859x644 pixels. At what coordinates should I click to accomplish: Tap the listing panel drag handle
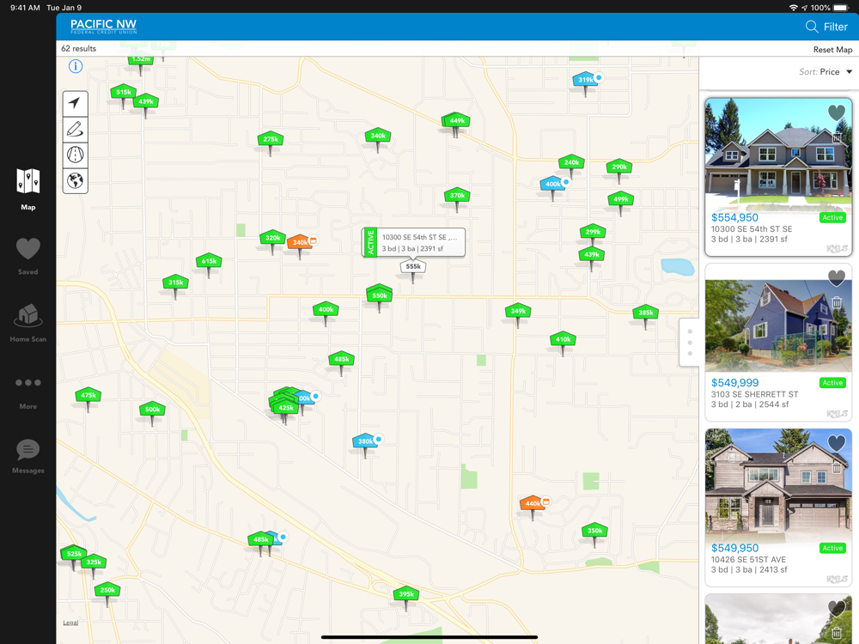pos(689,343)
